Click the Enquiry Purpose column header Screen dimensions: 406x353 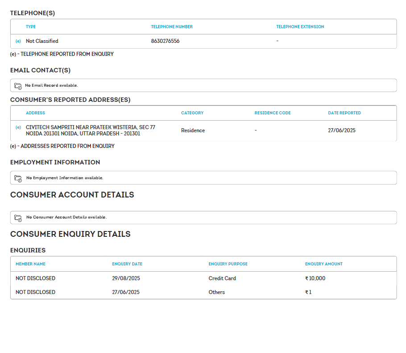(228, 264)
